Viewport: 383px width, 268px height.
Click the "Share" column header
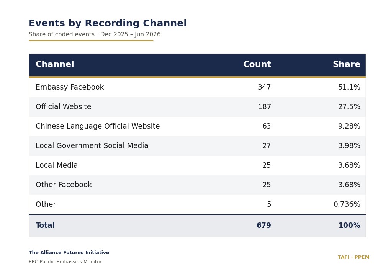pyautogui.click(x=346, y=64)
